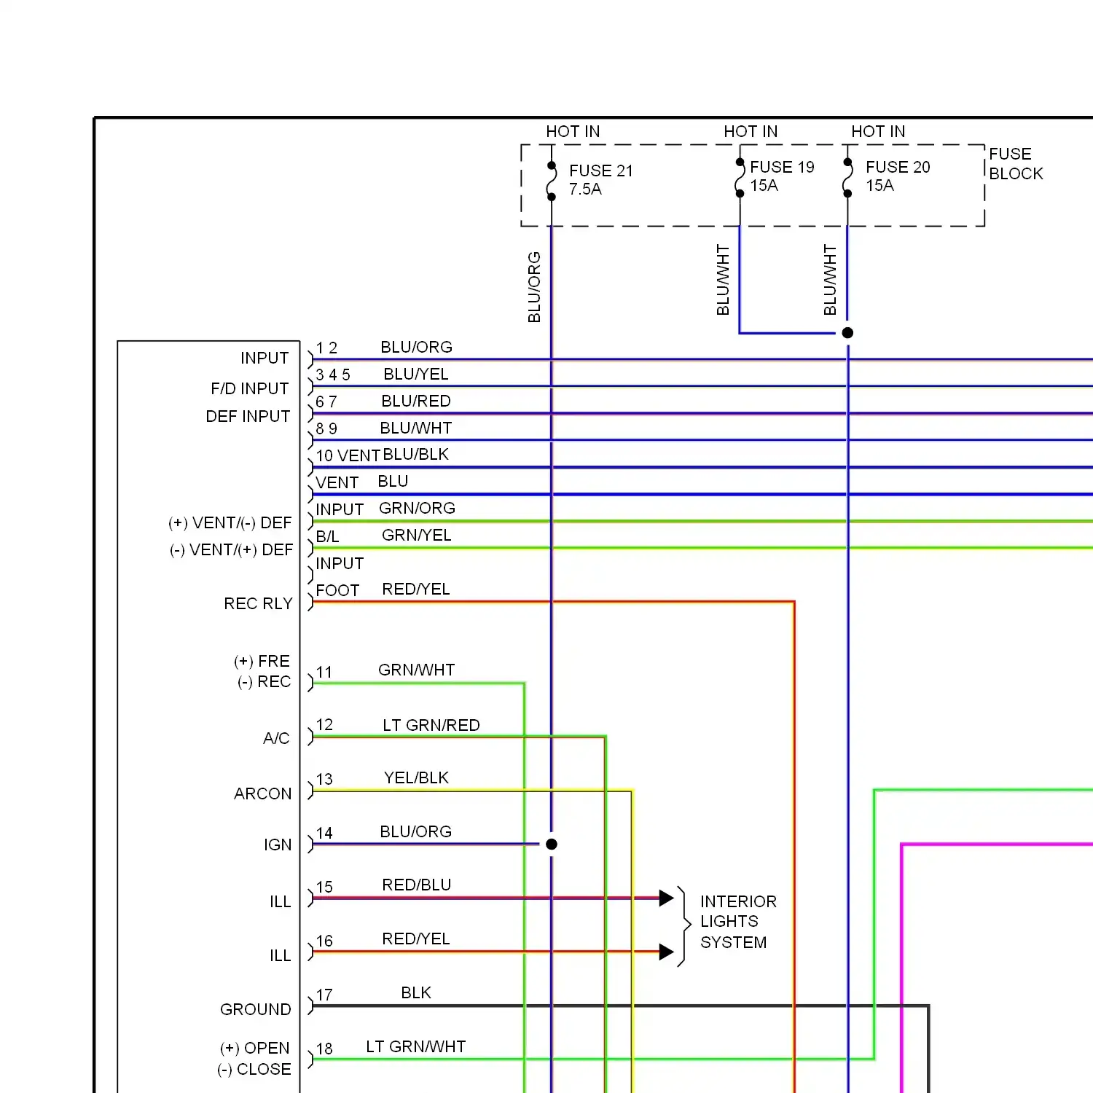Click the BLU/BLK wire label
The width and height of the screenshot is (1093, 1093).
415,454
